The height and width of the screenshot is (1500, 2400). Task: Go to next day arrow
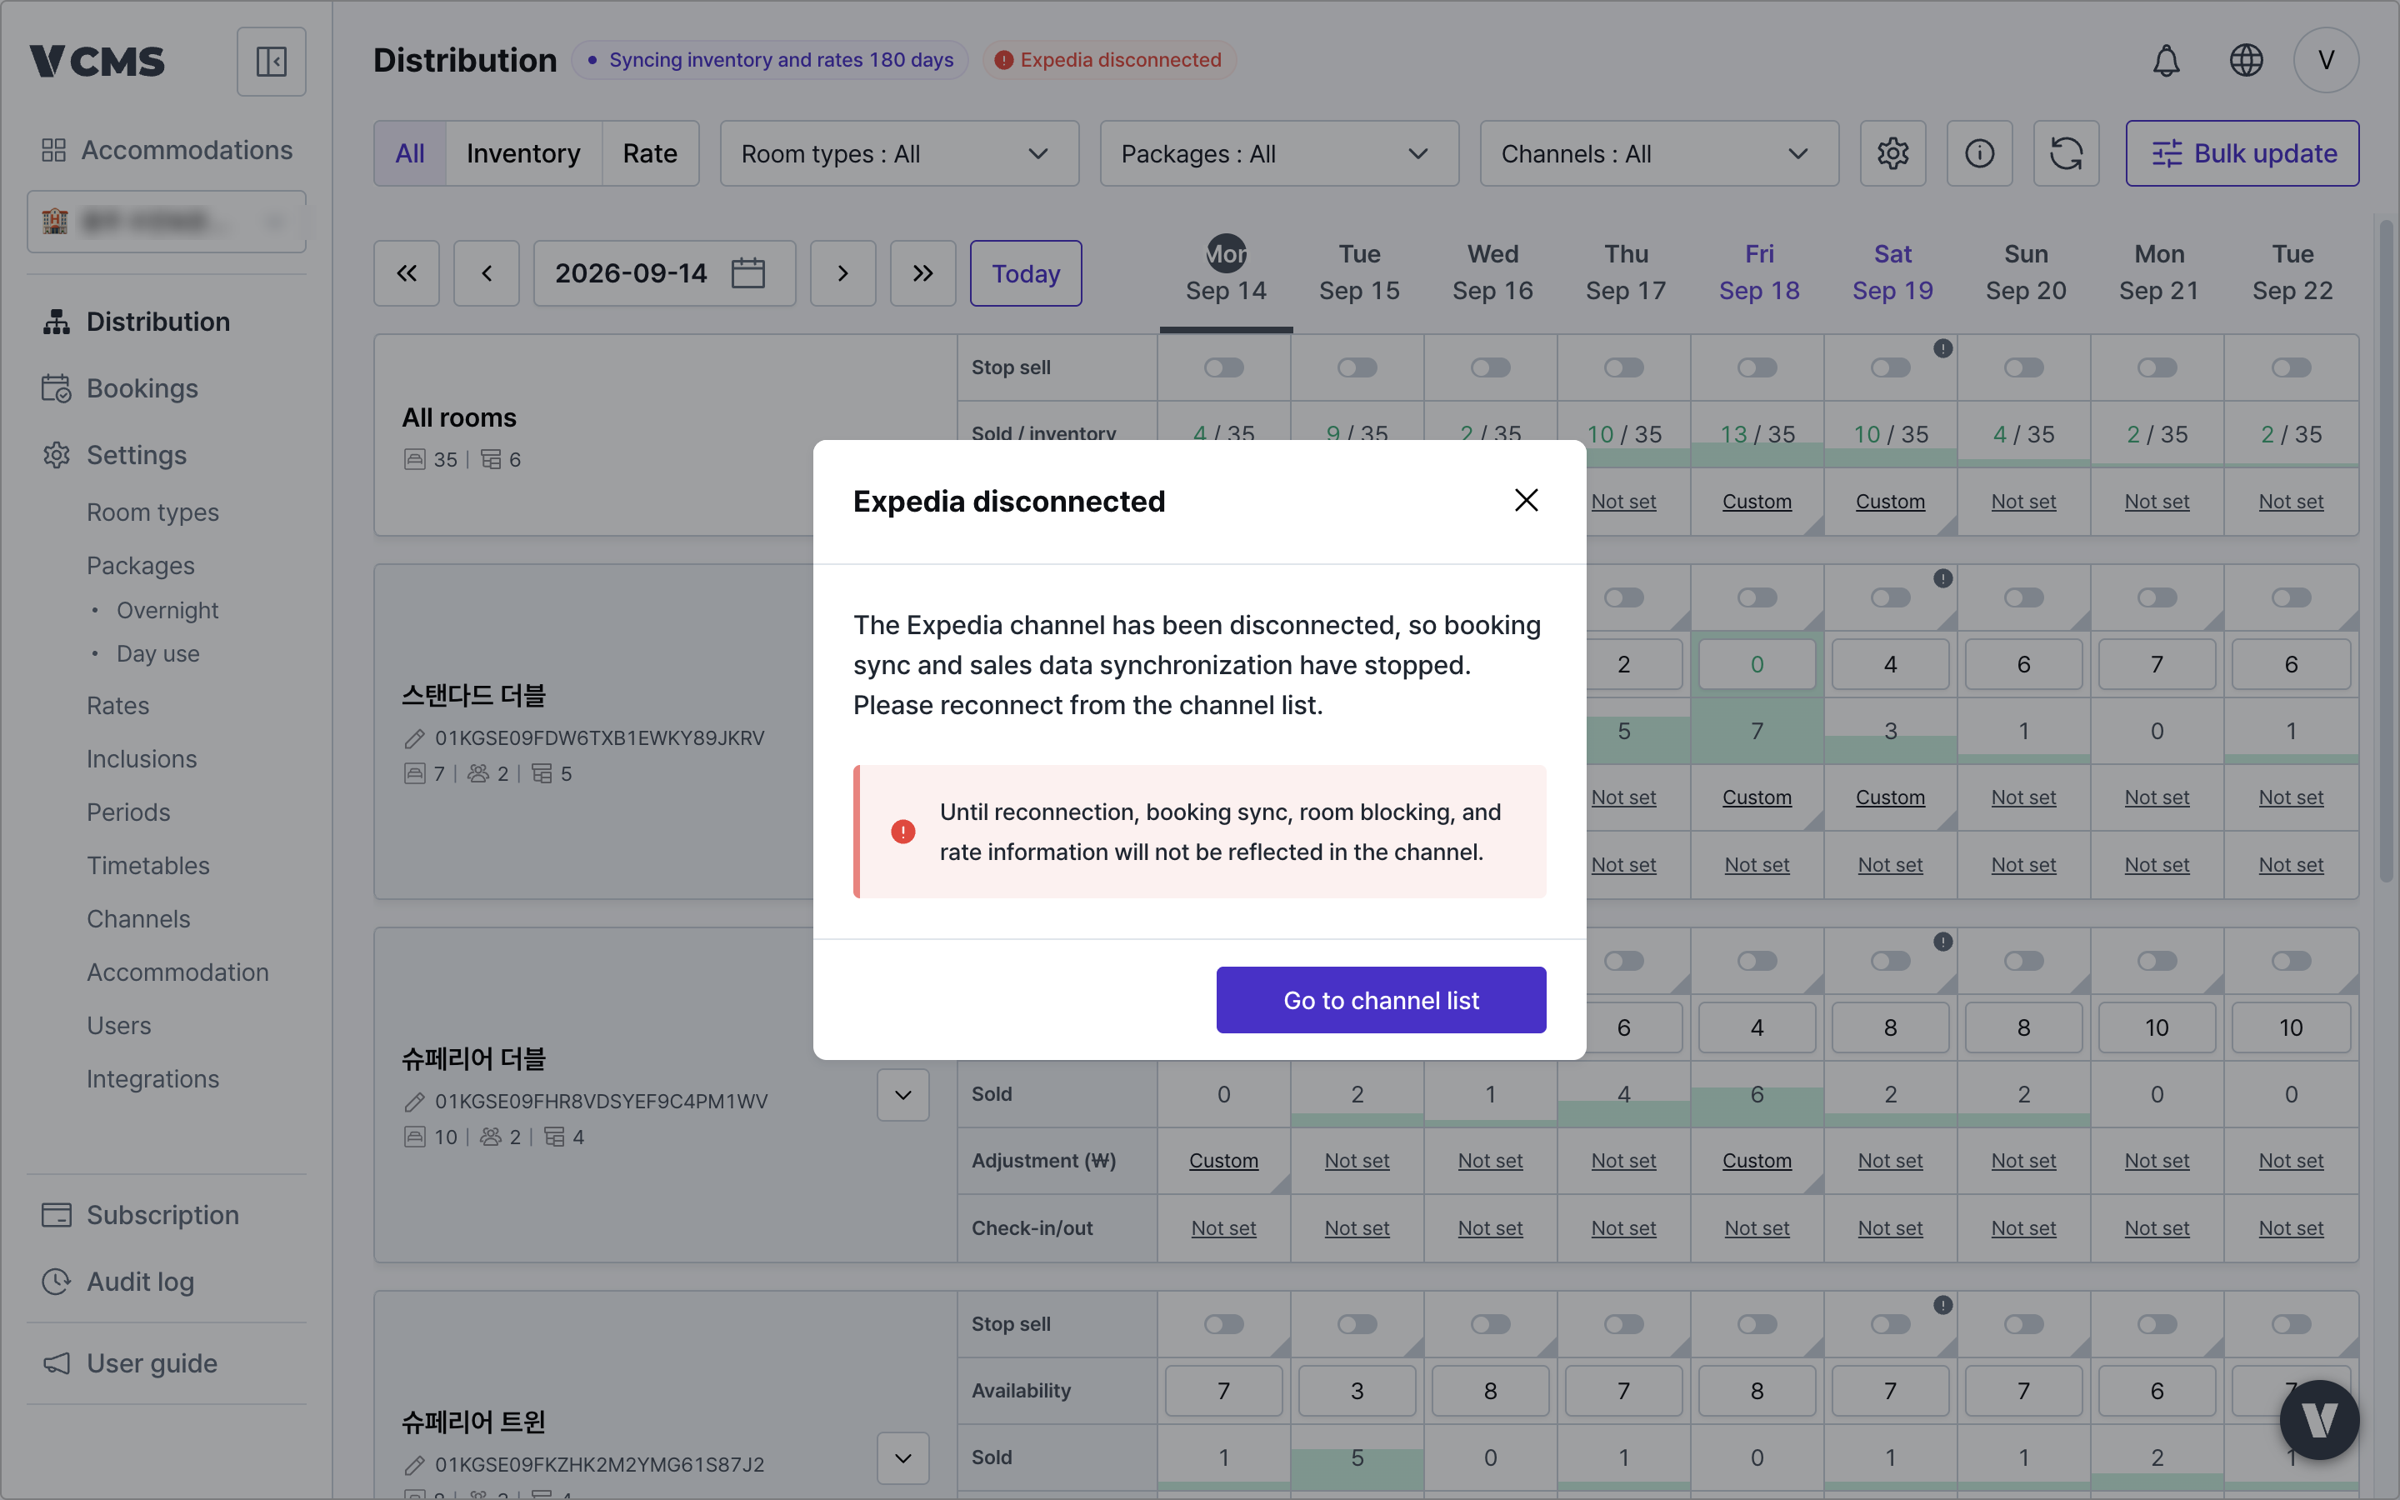[843, 274]
